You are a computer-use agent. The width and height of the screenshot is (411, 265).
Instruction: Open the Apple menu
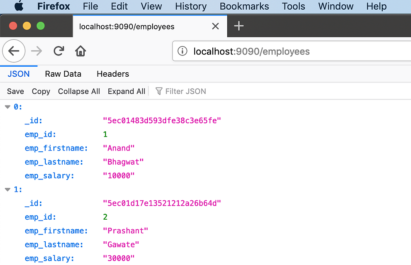tap(19, 6)
